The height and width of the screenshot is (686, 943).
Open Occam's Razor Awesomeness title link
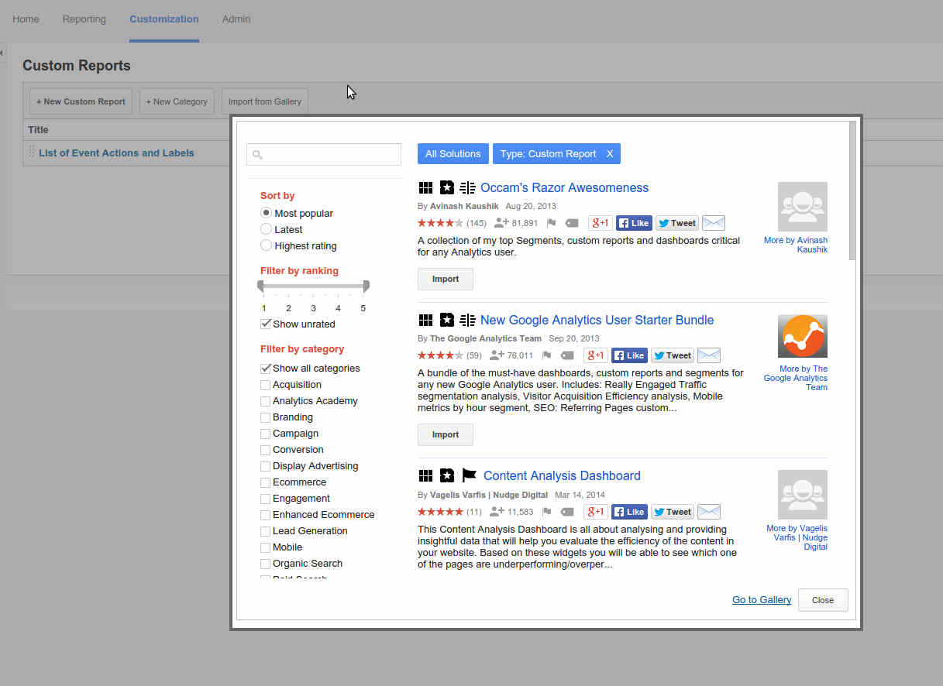[564, 188]
